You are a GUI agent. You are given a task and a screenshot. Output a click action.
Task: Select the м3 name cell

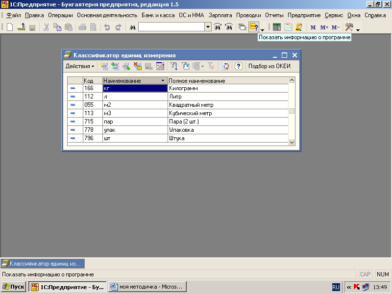[135, 113]
